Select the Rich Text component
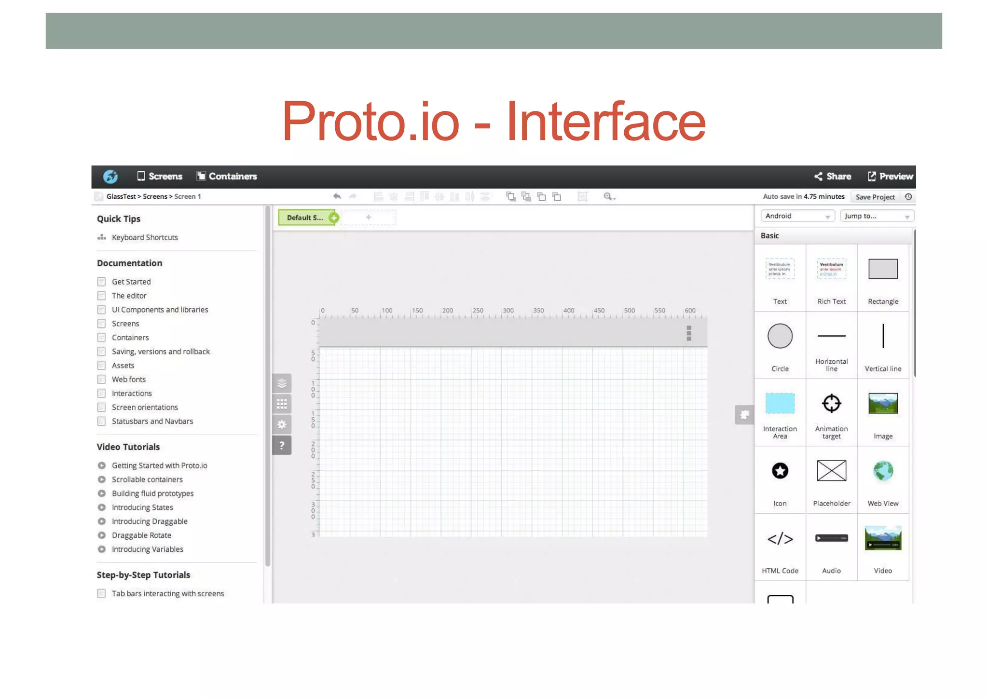The image size is (988, 698). (832, 277)
